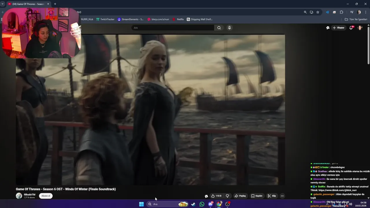The image size is (370, 208).
Task: Click the sparkle icon beside Oluştur
Action: [328, 28]
